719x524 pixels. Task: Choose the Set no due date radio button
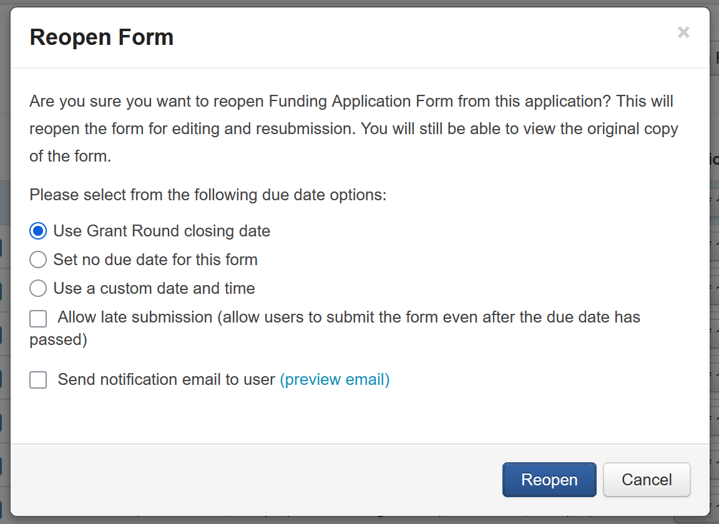pyautogui.click(x=38, y=260)
